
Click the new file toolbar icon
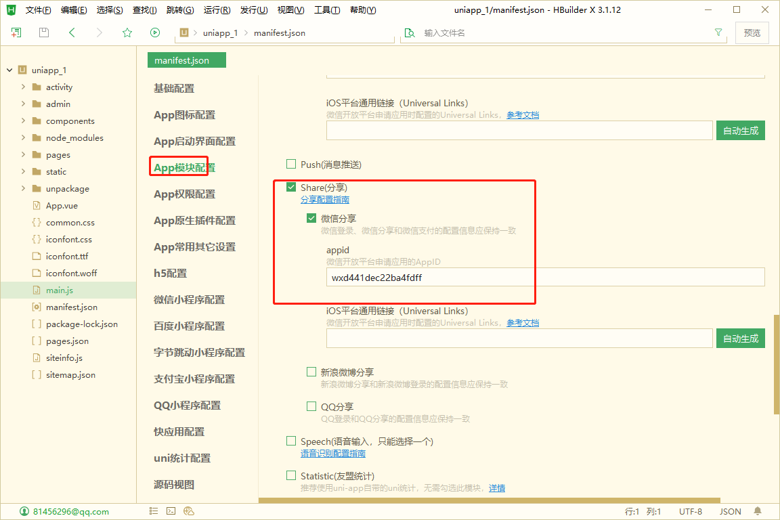(x=16, y=32)
